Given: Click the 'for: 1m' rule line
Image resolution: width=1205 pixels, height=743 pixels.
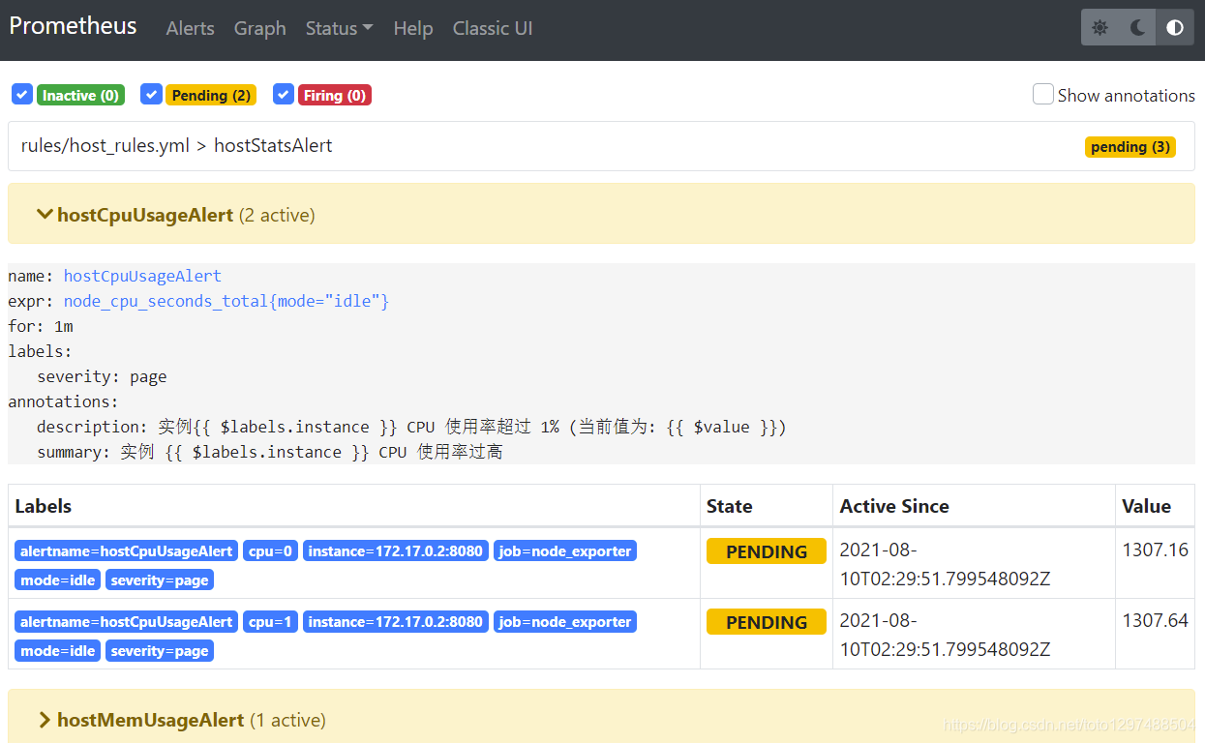Looking at the screenshot, I should pyautogui.click(x=41, y=326).
